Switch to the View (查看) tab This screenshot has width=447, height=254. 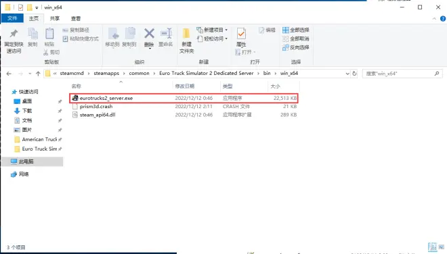pos(76,18)
